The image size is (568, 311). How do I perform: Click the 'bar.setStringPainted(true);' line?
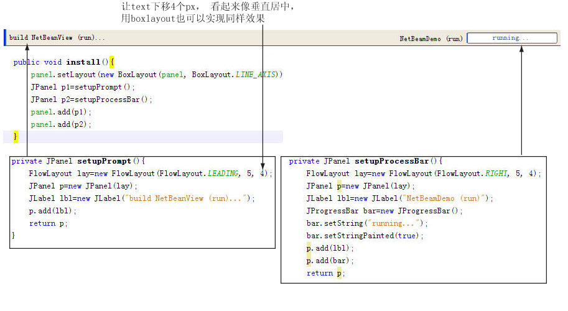pos(365,236)
